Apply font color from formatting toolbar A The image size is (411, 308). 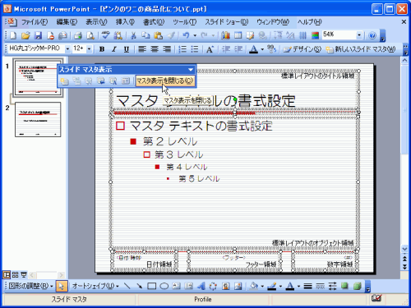click(254, 49)
